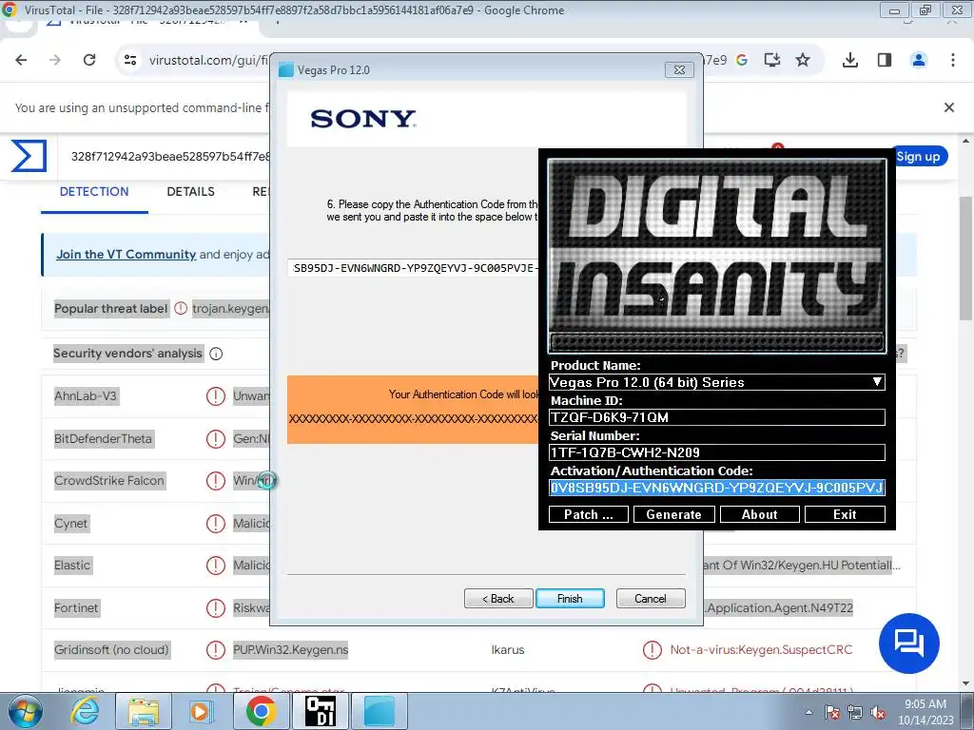Click the Google lens G icon
The image size is (974, 730).
tap(742, 60)
